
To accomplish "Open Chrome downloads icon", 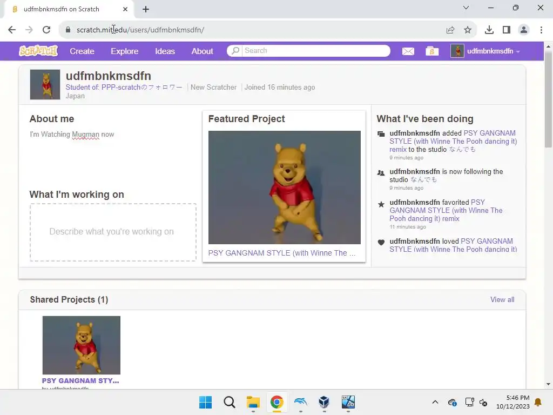I will (489, 30).
